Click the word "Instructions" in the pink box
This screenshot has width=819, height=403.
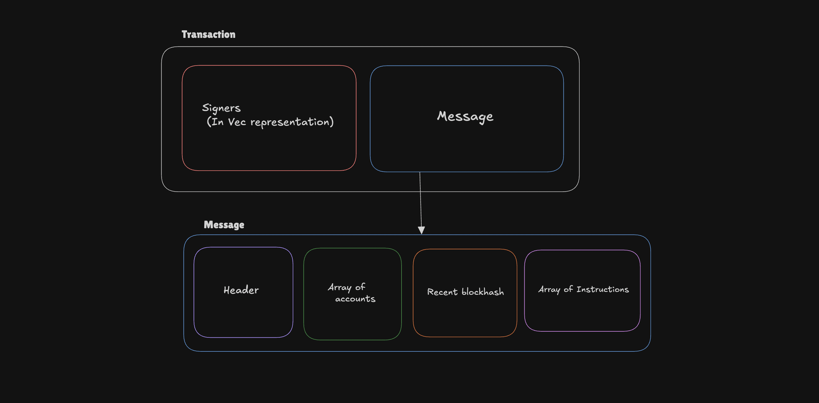coord(603,289)
